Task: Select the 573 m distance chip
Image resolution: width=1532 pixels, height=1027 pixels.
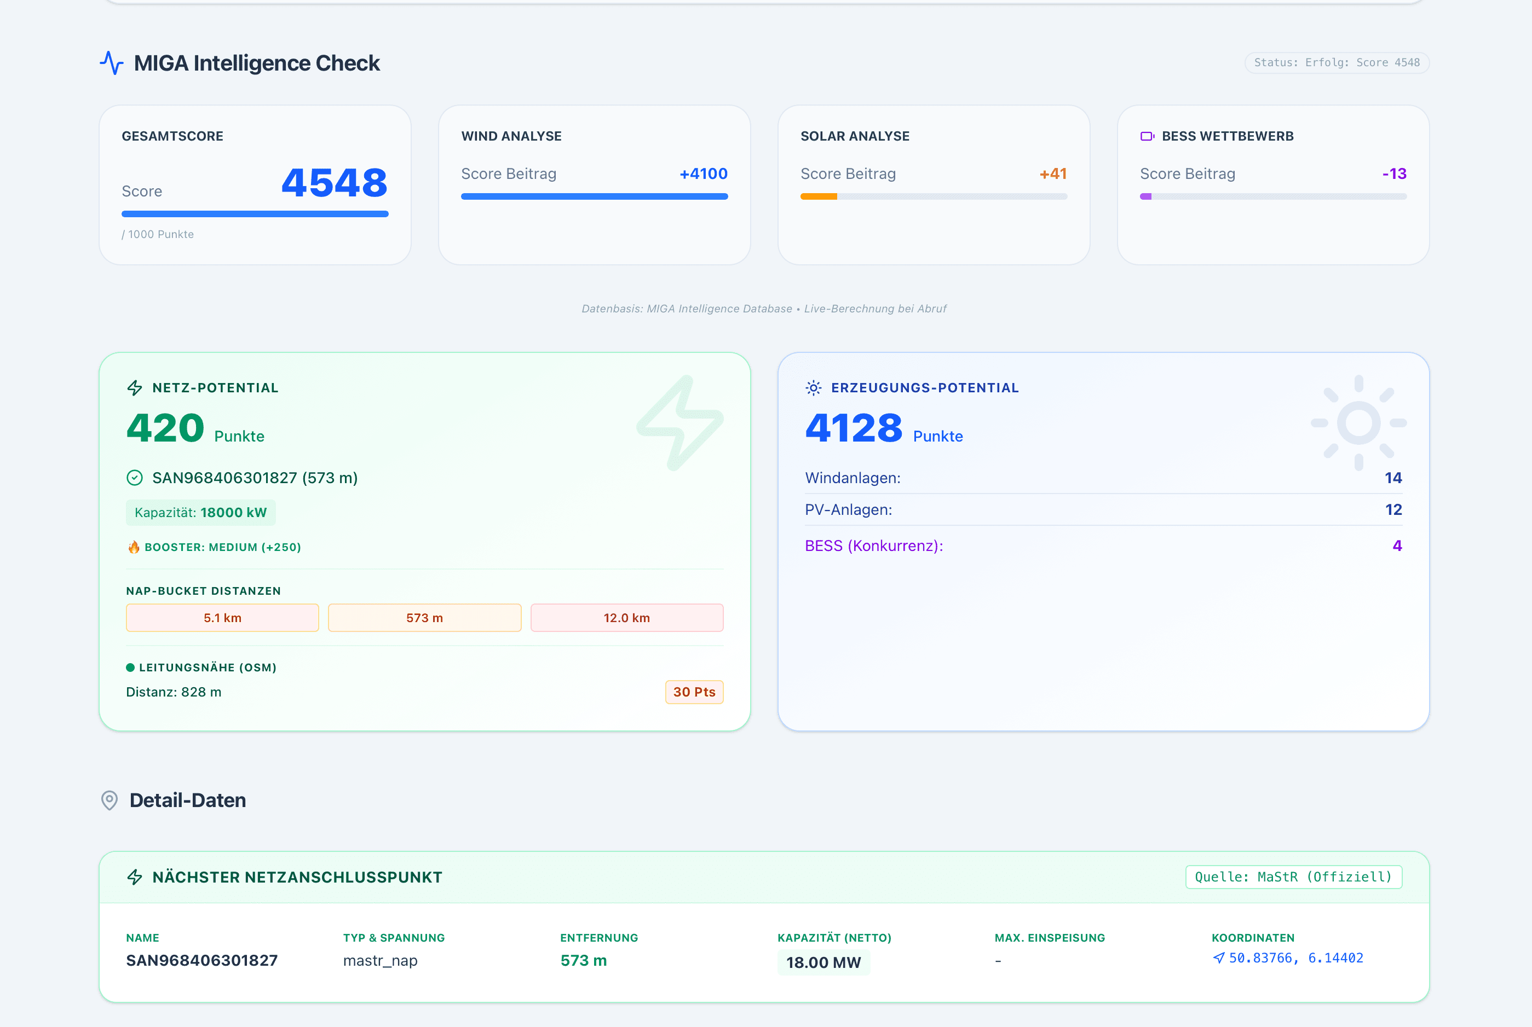Action: [424, 617]
